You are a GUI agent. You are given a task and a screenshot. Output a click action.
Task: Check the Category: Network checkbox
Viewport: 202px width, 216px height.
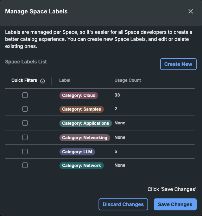pyautogui.click(x=25, y=165)
